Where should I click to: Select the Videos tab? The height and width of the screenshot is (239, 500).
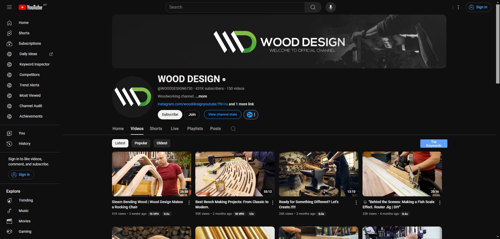point(137,129)
